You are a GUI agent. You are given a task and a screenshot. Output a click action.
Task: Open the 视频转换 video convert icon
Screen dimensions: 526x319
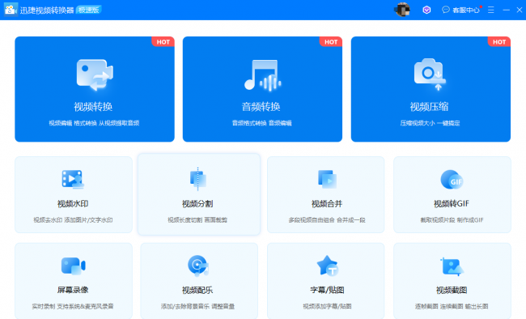[x=95, y=74]
